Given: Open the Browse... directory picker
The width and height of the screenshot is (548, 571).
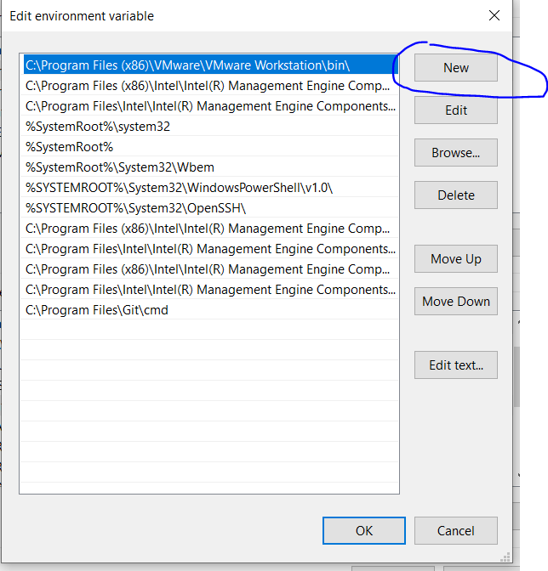Looking at the screenshot, I should coord(455,153).
